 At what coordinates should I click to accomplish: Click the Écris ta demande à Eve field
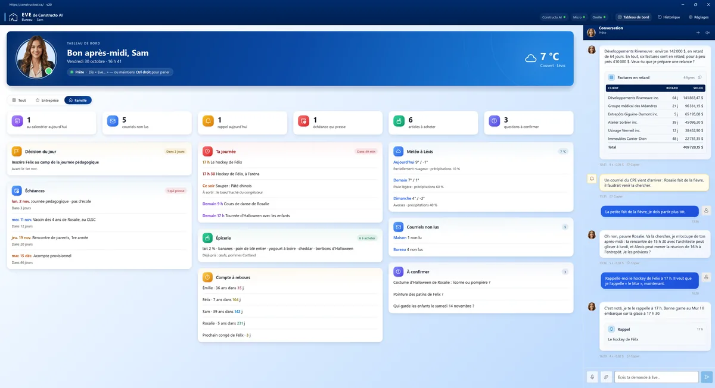pyautogui.click(x=656, y=377)
